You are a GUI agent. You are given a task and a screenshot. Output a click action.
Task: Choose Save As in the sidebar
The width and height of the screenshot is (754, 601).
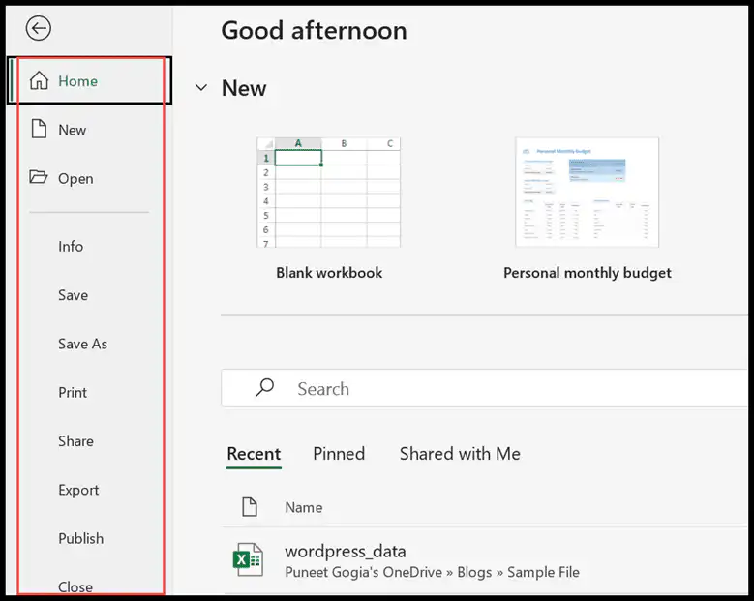(x=82, y=344)
